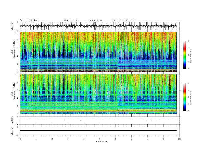Click time axis tick label "7"

(x=132, y=139)
